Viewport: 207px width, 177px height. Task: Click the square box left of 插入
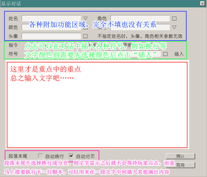pyautogui.click(x=166, y=54)
